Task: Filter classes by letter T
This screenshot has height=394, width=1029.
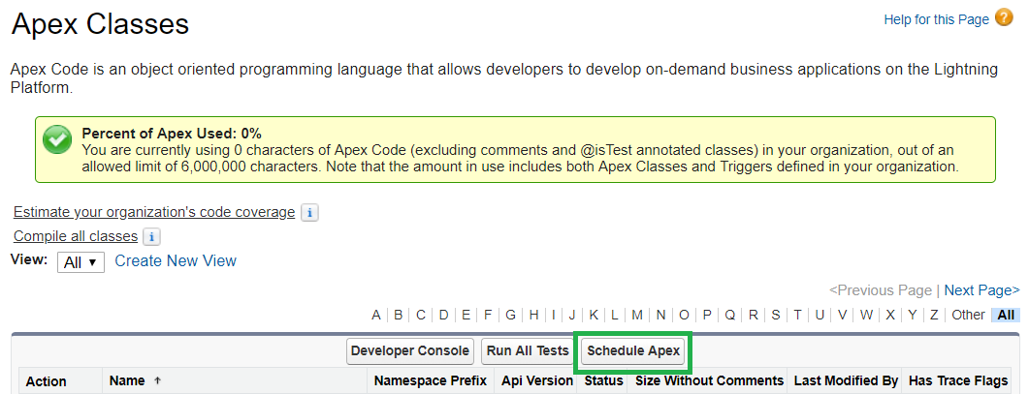Action: 797,316
